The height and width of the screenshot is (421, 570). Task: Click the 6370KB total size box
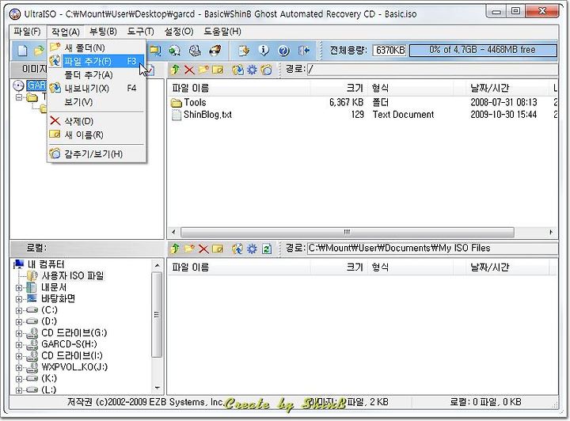390,50
